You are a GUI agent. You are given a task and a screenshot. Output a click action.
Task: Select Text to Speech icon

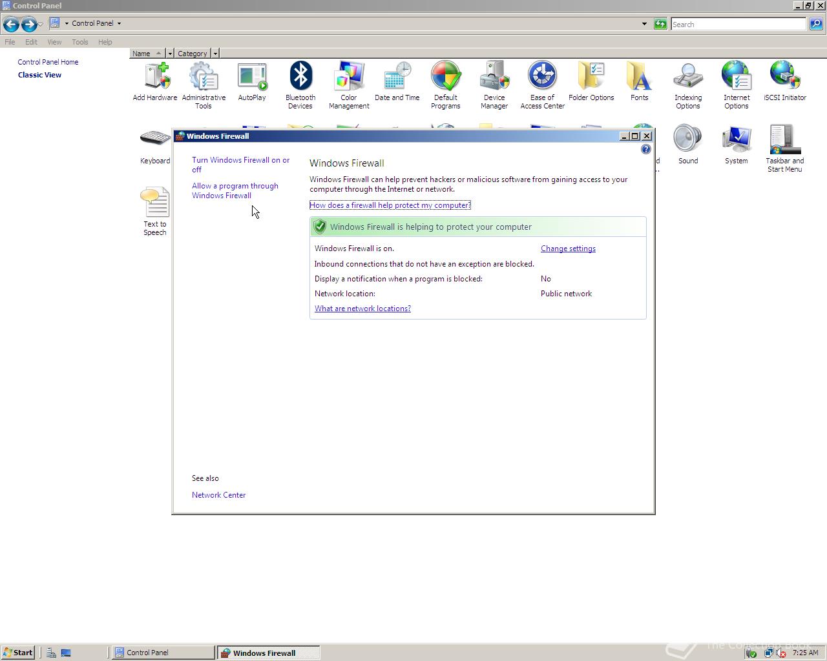155,212
